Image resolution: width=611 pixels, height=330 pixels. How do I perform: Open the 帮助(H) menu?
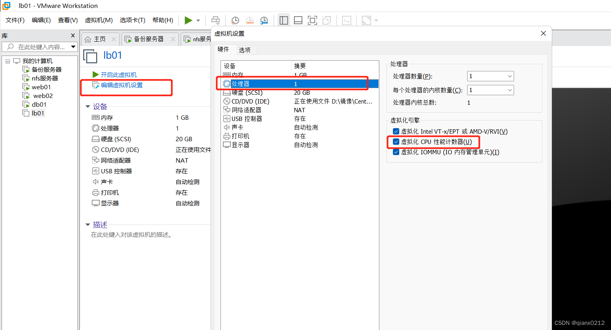coord(163,20)
